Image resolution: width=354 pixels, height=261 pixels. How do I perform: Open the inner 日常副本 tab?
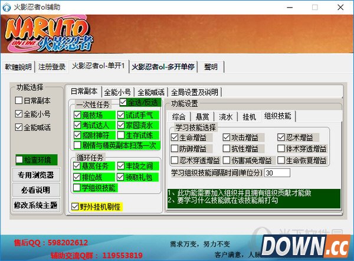tap(84, 92)
